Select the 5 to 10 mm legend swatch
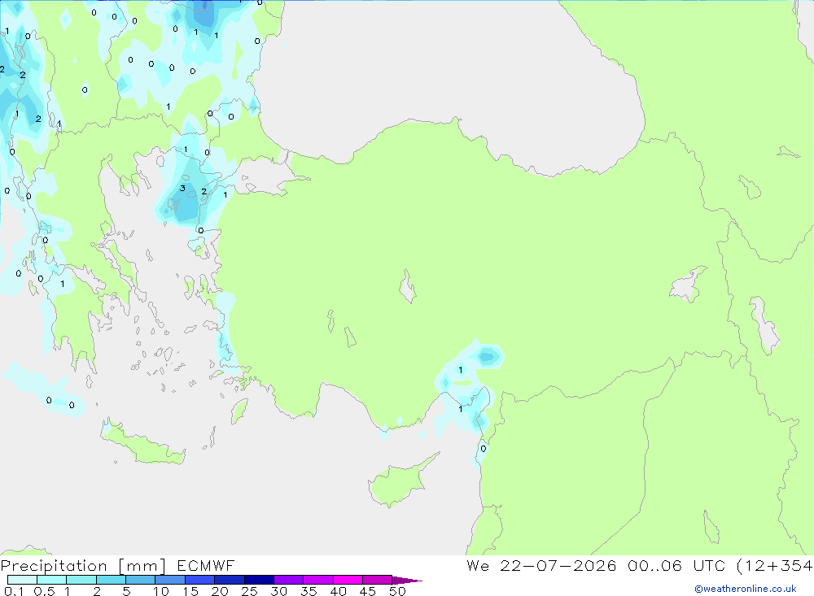 click(x=140, y=580)
